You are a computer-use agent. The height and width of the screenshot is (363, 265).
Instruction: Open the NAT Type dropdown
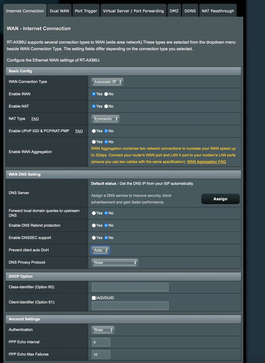pos(105,119)
